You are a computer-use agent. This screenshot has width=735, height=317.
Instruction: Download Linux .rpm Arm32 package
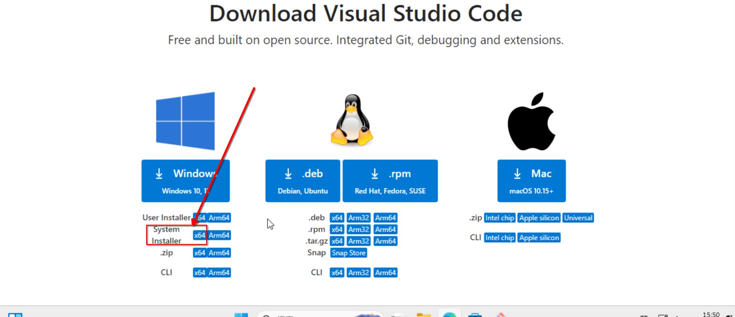(359, 229)
